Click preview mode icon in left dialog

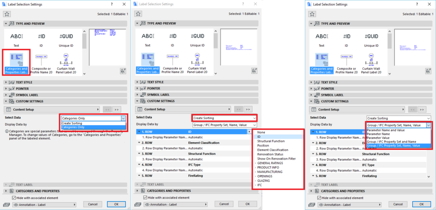pyautogui.click(x=123, y=71)
